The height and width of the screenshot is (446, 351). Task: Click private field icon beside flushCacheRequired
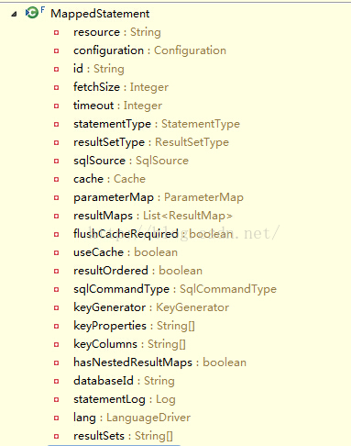point(56,234)
